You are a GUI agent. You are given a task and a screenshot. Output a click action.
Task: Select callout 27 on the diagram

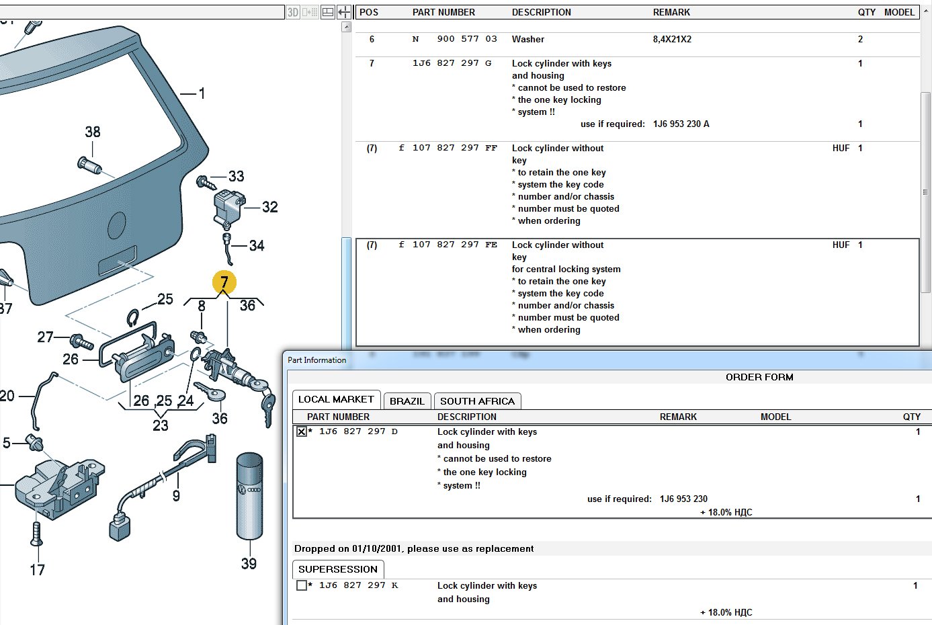point(45,337)
